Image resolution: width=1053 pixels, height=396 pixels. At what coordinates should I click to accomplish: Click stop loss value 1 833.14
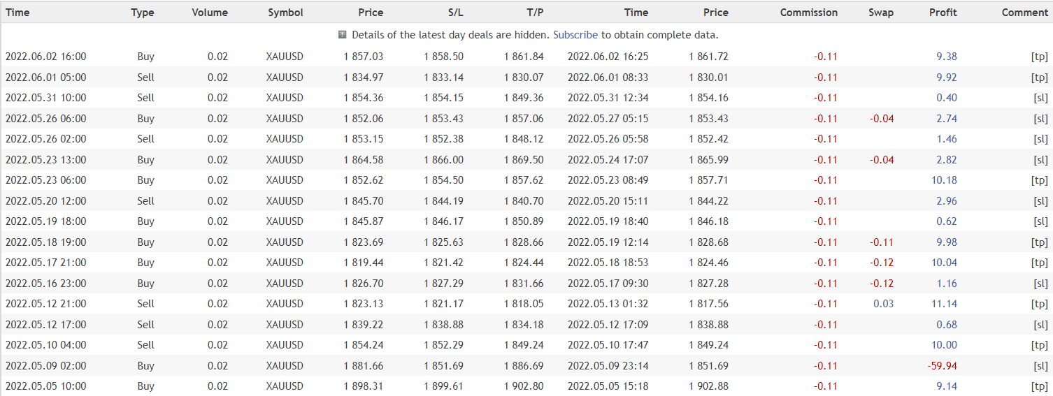[x=443, y=78]
